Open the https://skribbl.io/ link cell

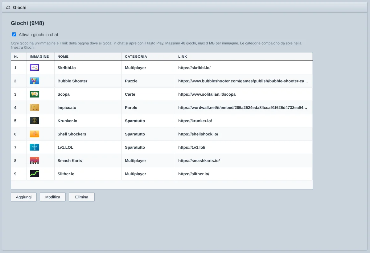[244, 68]
